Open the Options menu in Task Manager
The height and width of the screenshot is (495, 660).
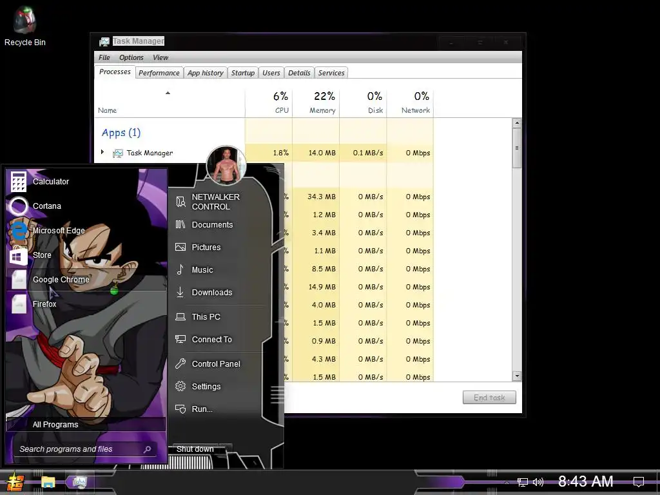[131, 57]
